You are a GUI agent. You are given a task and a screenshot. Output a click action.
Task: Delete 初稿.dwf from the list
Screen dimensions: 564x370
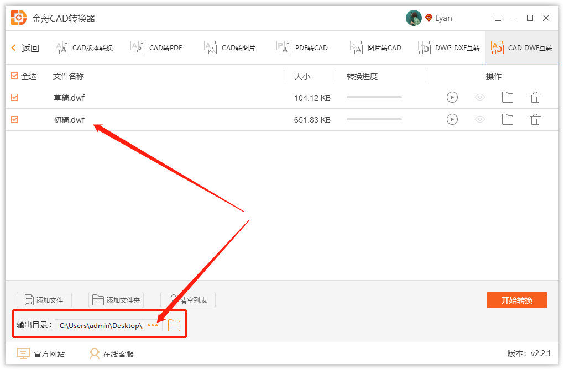[x=535, y=119]
